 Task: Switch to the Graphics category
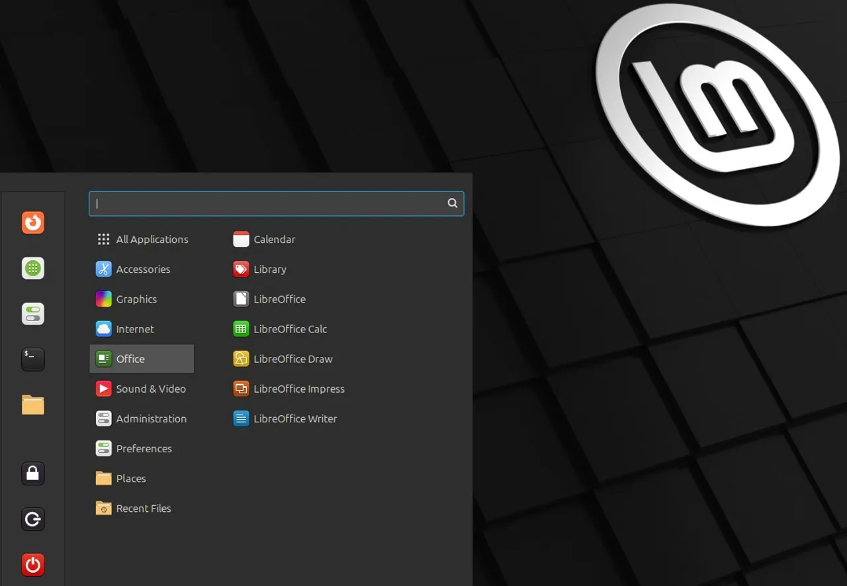tap(142, 299)
